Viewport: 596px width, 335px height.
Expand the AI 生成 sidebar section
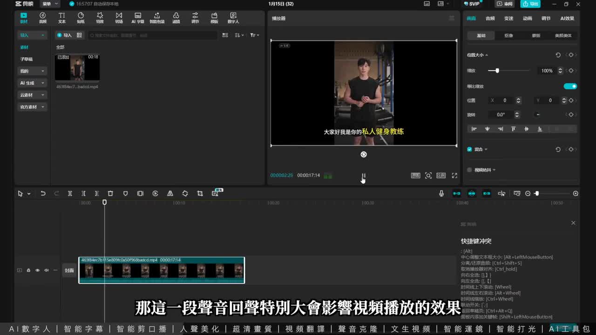[x=32, y=83]
